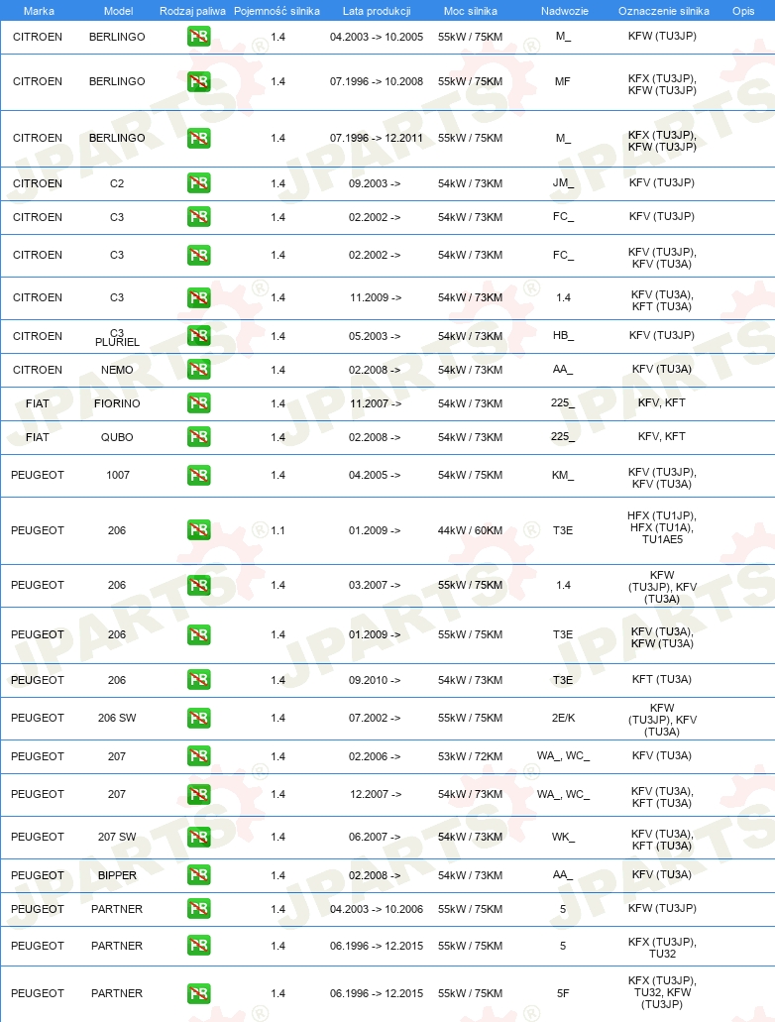This screenshot has width=775, height=1022.
Task: Click petrol icon in Partner KFX (TU3JP), TU32 row
Action: [x=199, y=945]
